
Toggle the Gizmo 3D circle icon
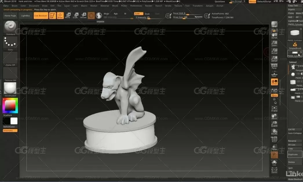click(x=91, y=16)
